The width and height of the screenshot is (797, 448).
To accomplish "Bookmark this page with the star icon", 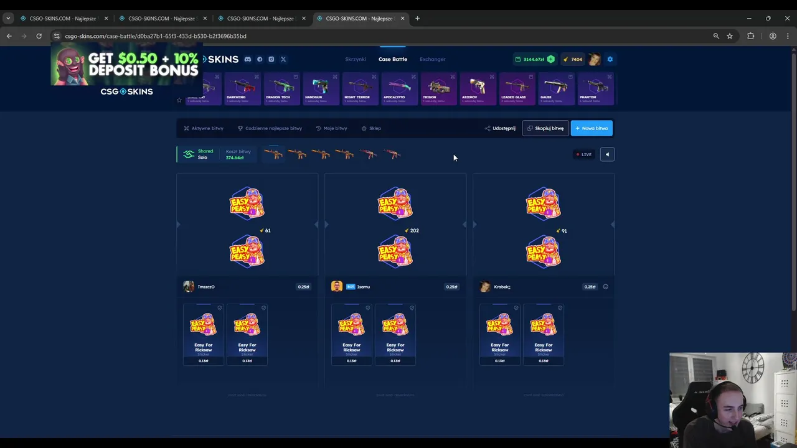I will [730, 36].
